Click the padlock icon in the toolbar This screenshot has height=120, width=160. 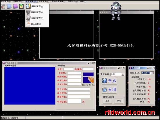click(x=3, y=6)
